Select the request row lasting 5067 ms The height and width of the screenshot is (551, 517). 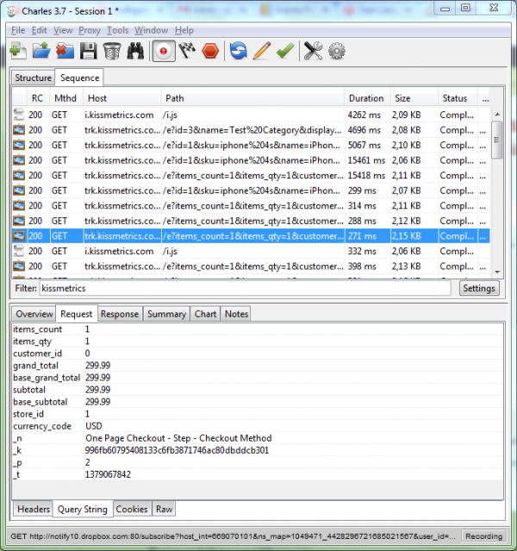point(251,145)
